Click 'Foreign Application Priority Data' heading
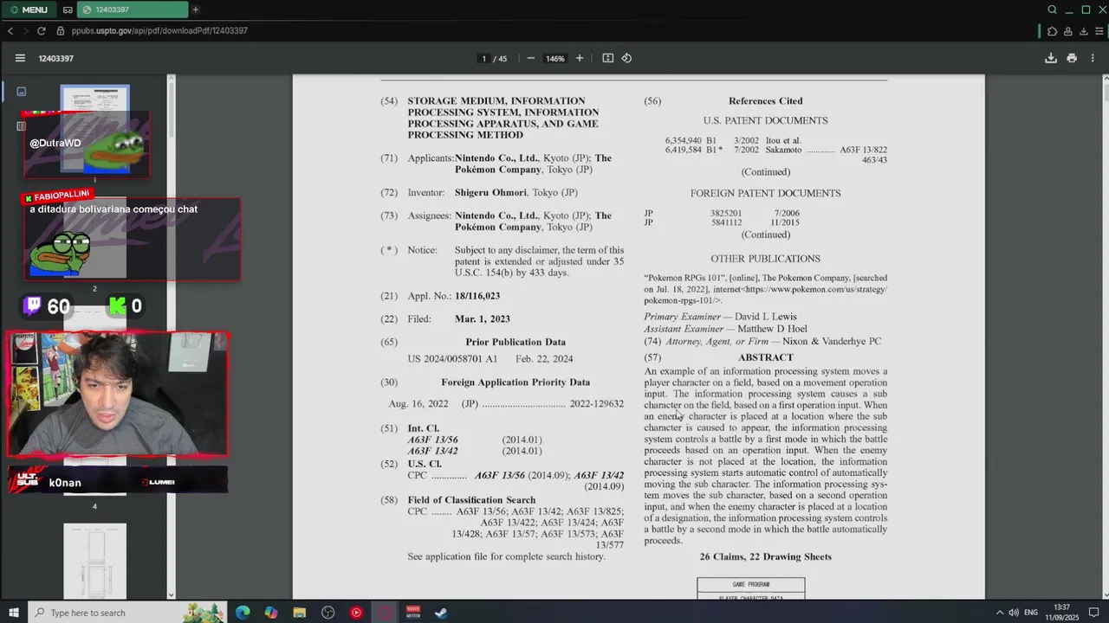Image resolution: width=1109 pixels, height=623 pixels. [x=516, y=382]
